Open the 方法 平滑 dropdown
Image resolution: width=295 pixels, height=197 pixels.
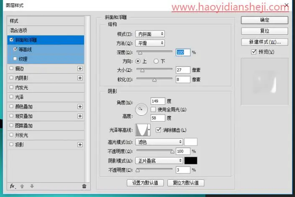point(150,43)
